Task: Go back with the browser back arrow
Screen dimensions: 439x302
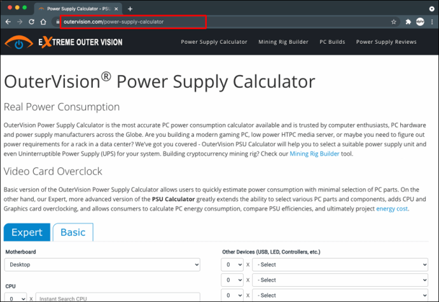Action: tap(8, 22)
